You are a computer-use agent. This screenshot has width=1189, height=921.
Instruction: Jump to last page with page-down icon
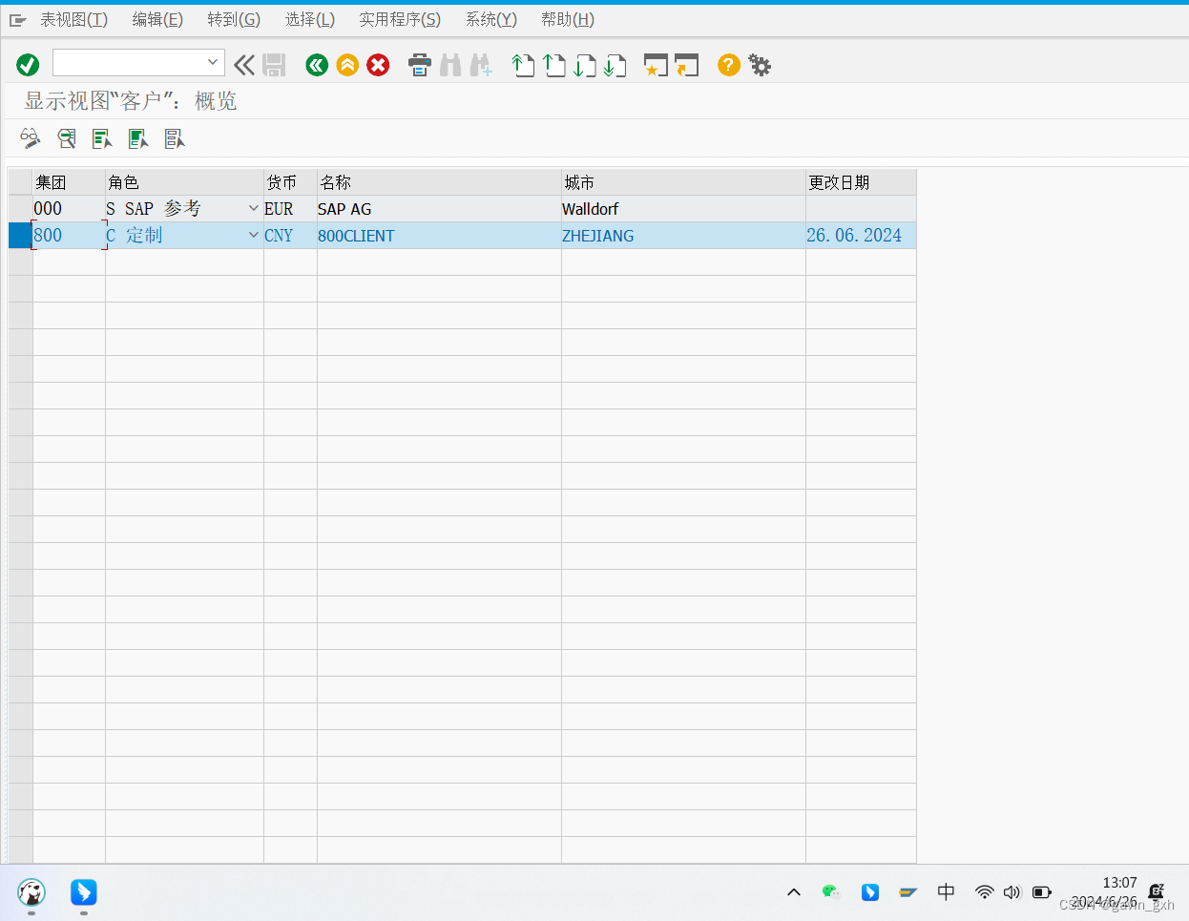click(615, 65)
